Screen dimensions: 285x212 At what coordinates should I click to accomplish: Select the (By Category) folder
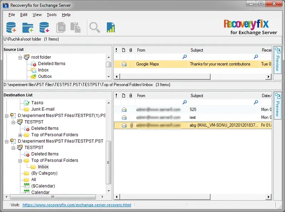pos(44,173)
